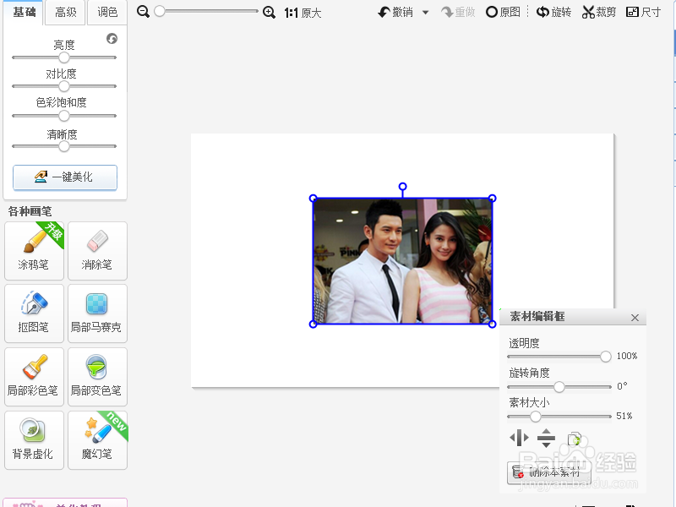The width and height of the screenshot is (676, 507).
Task: Select the 抠图笔 cutout pen
Action: tap(34, 313)
